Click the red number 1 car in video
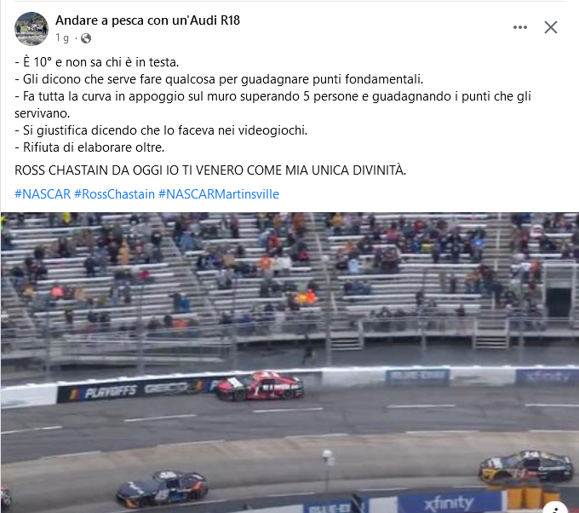The width and height of the screenshot is (579, 513). [259, 386]
